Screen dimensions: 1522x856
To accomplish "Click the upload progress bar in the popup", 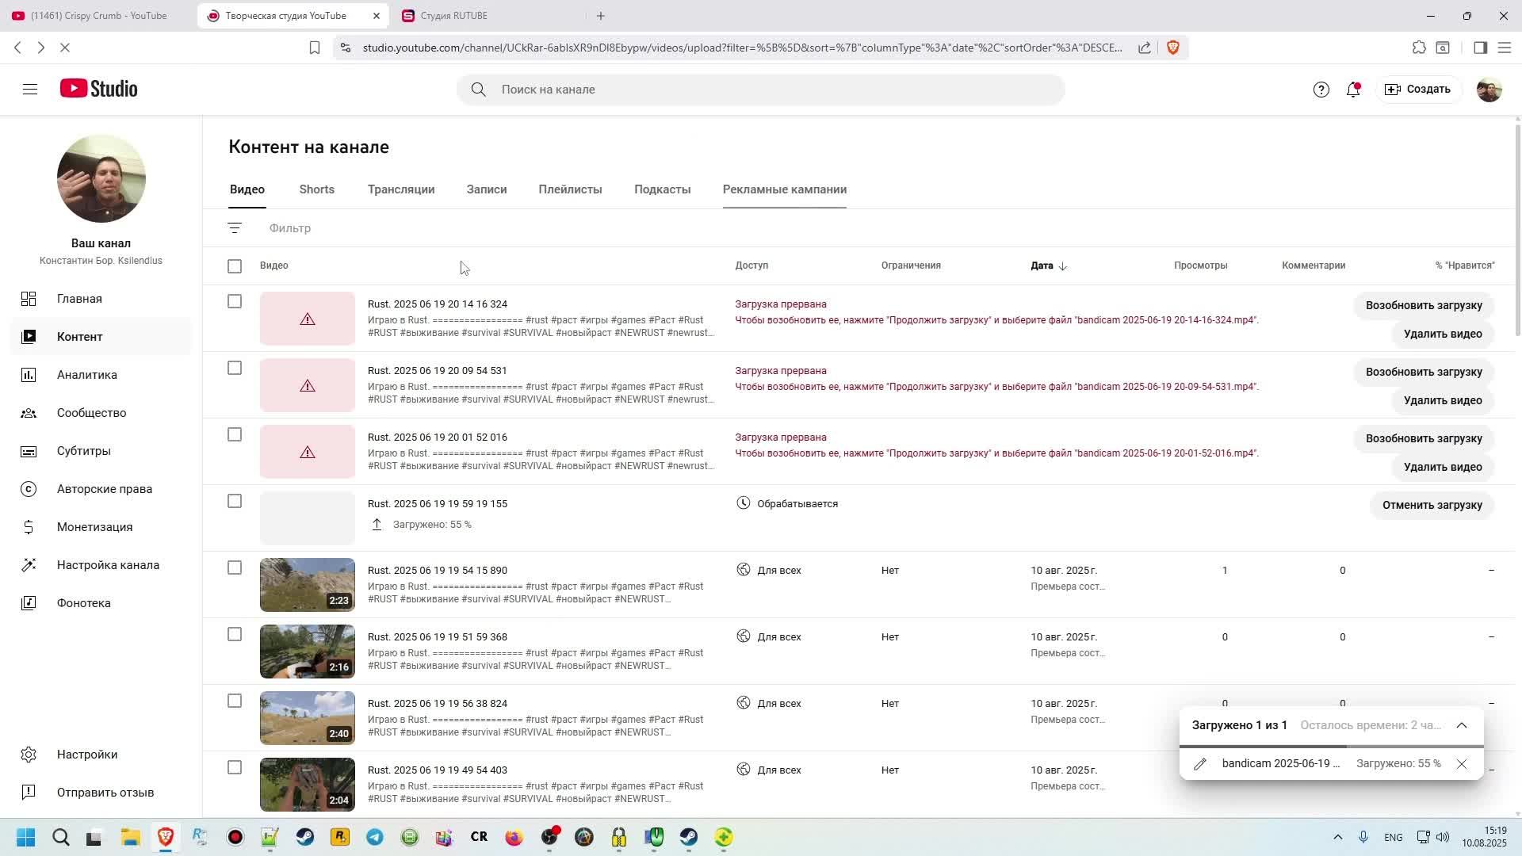I will pyautogui.click(x=1331, y=747).
